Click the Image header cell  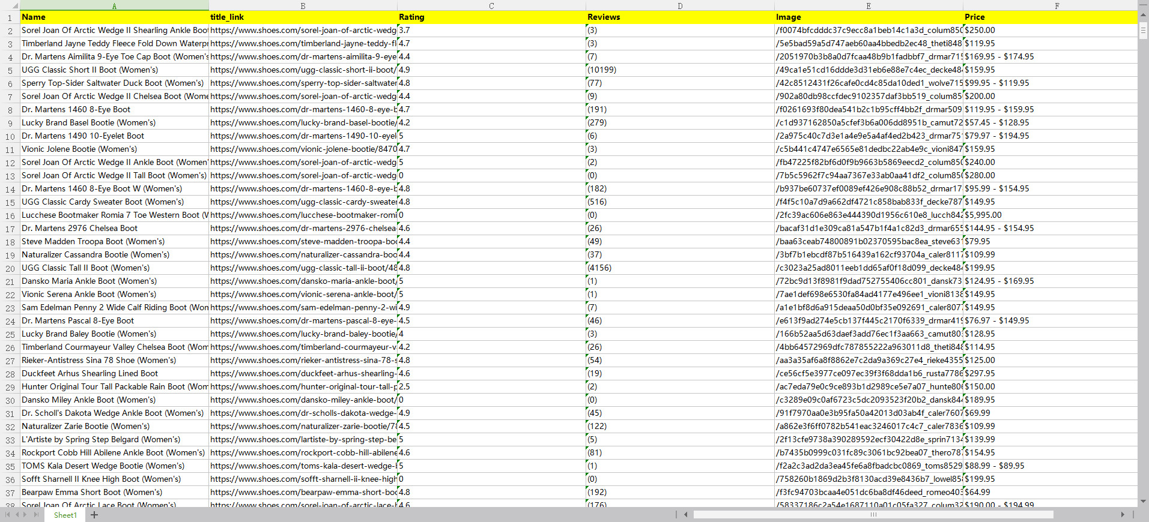pyautogui.click(x=869, y=17)
